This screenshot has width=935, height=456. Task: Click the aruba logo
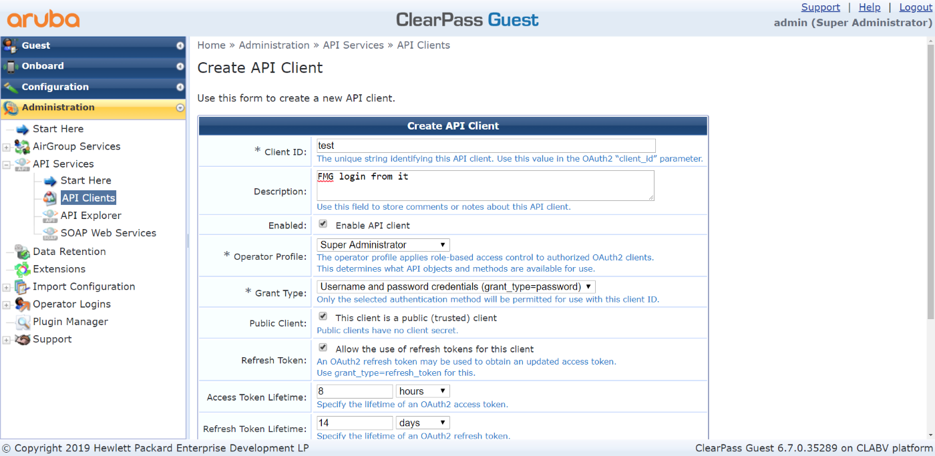pyautogui.click(x=43, y=19)
